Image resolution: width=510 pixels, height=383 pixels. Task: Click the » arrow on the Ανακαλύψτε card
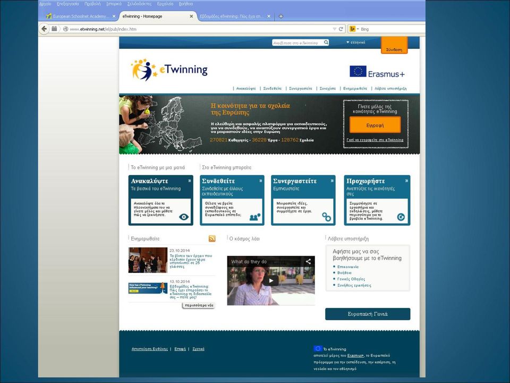[x=189, y=181]
